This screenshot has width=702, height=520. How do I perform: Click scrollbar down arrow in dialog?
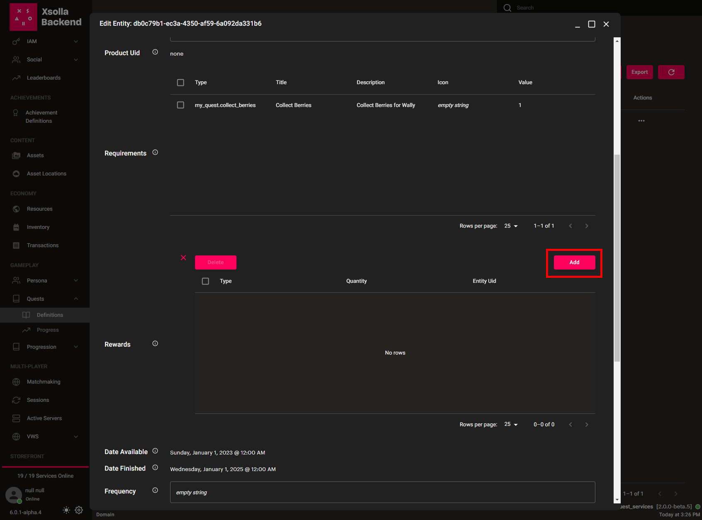click(x=617, y=500)
